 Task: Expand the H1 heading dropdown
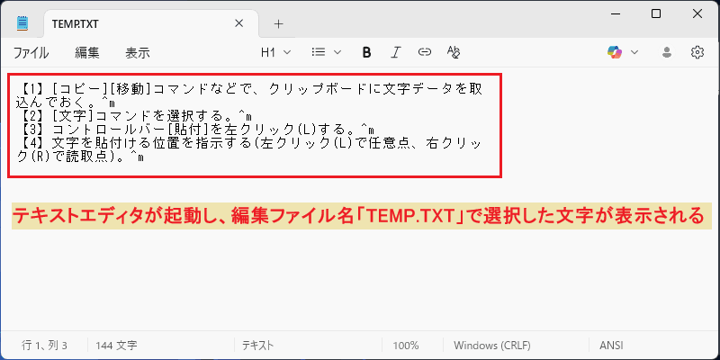276,52
